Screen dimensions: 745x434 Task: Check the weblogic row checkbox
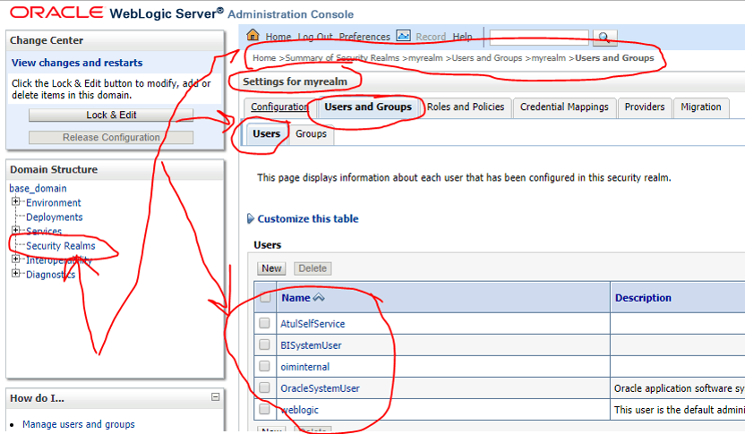pos(265,409)
